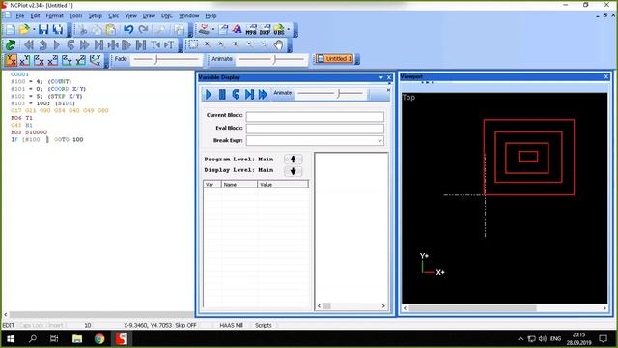Screen dimensions: 618x348
Task: Switch to the isometric XYZ view
Action: click(x=95, y=60)
